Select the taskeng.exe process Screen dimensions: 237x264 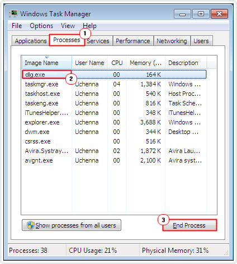[x=114, y=103]
